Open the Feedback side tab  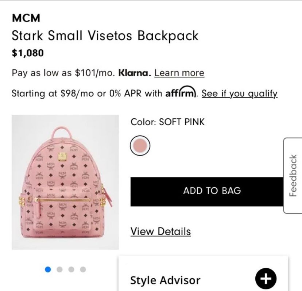[293, 175]
